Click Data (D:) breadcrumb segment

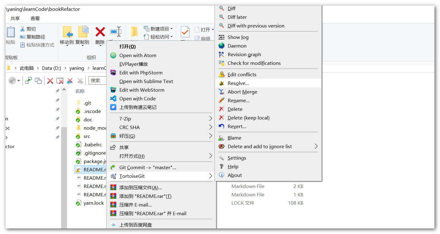click(x=52, y=68)
